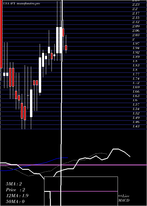
Task: Click the 1.63 price axis label
Action: pos(136,96)
